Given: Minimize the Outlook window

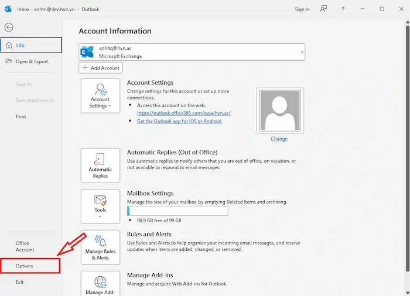Looking at the screenshot, I should pyautogui.click(x=363, y=9).
